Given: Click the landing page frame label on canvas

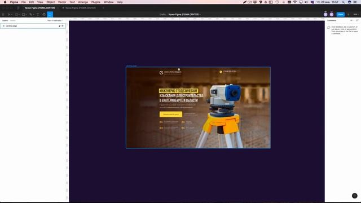Looking at the screenshot, I should (x=131, y=66).
